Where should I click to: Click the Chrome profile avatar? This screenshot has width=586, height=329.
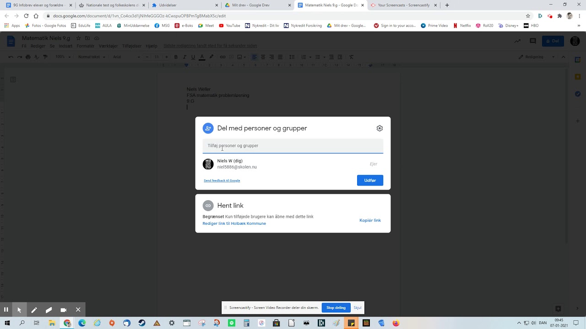tap(570, 16)
